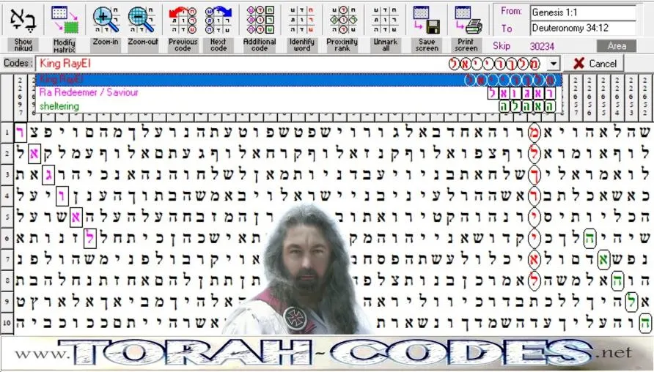
Task: Select King RayEl in dropdown list
Action: pos(298,79)
